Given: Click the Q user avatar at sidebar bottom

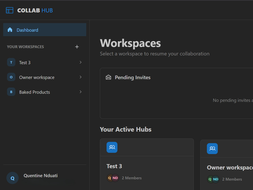Looking at the screenshot, I should 12,178.
